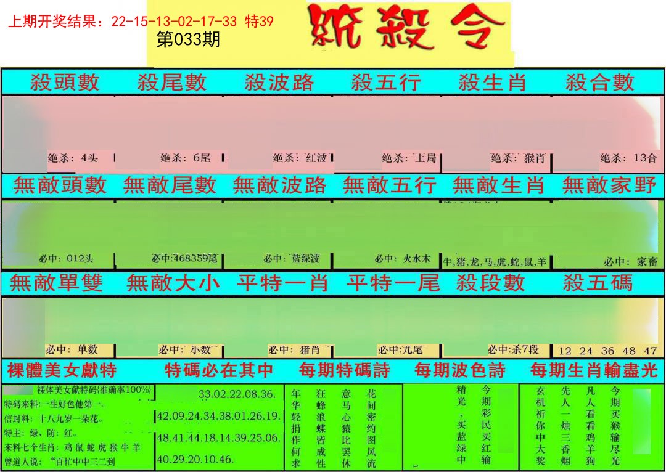Screen dimensions: 666x472
Task: Click the 殺生肖 header
Action: (x=492, y=82)
